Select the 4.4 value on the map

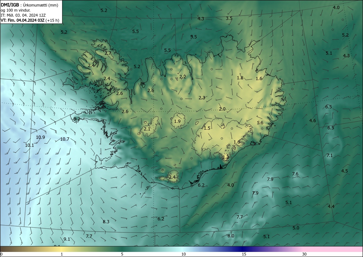coord(331,206)
